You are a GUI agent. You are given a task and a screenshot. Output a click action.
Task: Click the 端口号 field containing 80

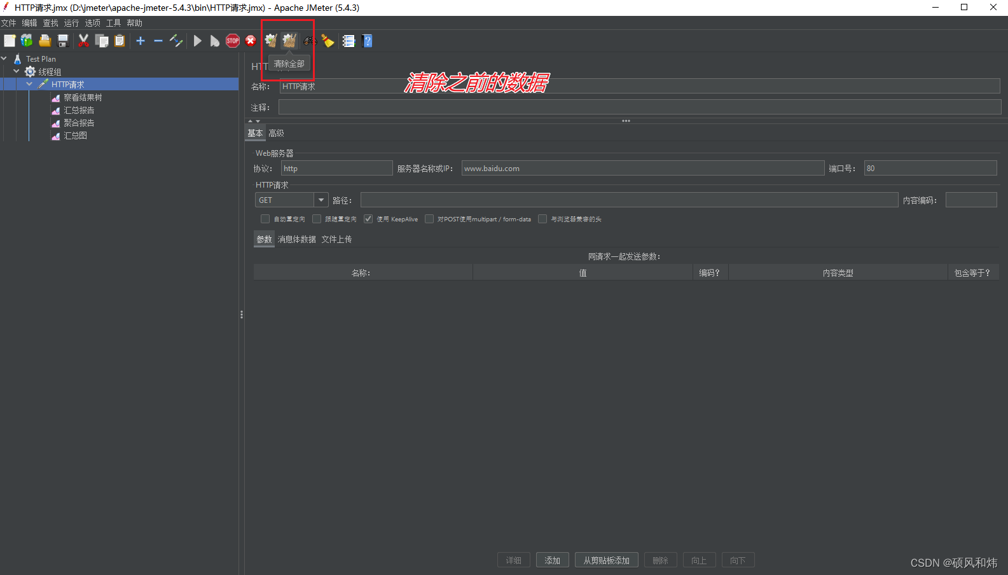(x=930, y=168)
